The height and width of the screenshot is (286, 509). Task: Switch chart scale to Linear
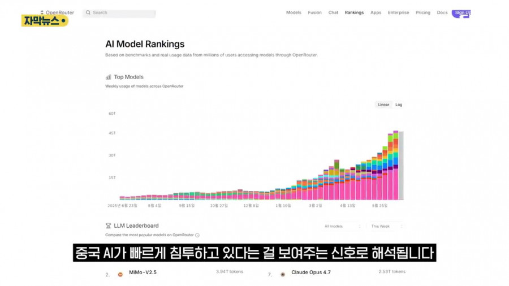pos(383,105)
